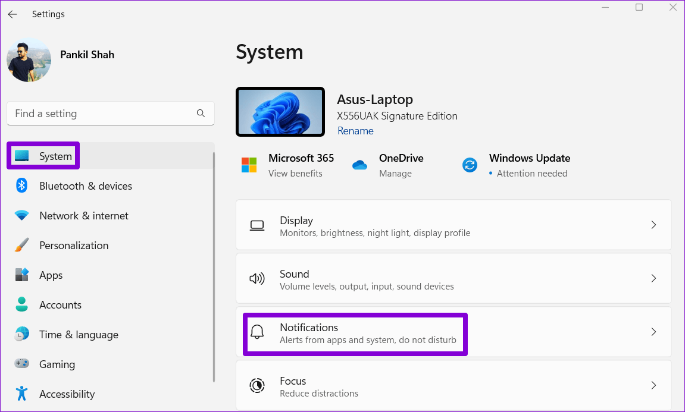
Task: Click the search magnifier icon
Action: 201,114
